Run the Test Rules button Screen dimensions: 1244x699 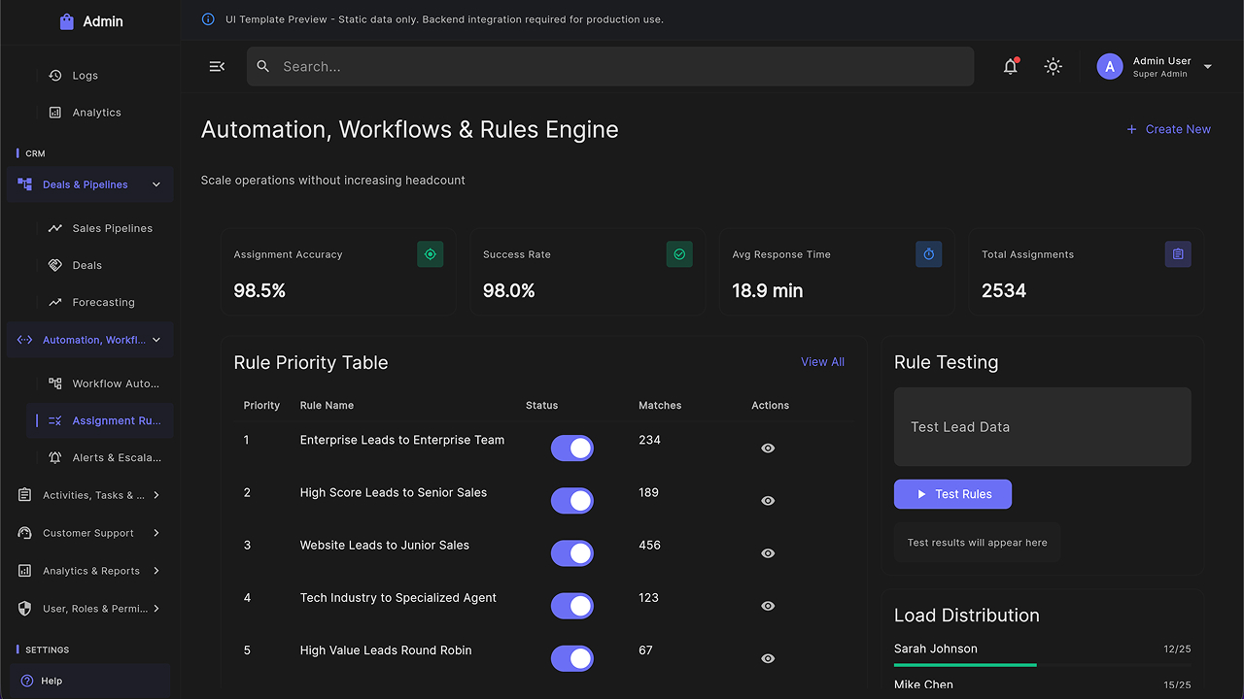click(x=952, y=494)
